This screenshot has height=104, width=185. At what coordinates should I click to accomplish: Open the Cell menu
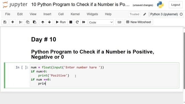point(61,14)
